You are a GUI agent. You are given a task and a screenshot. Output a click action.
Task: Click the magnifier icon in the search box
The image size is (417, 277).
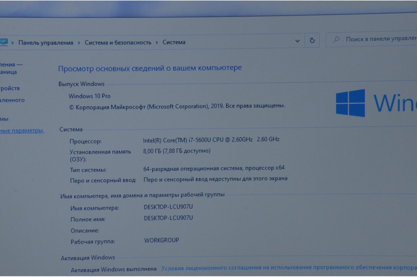tap(336, 39)
